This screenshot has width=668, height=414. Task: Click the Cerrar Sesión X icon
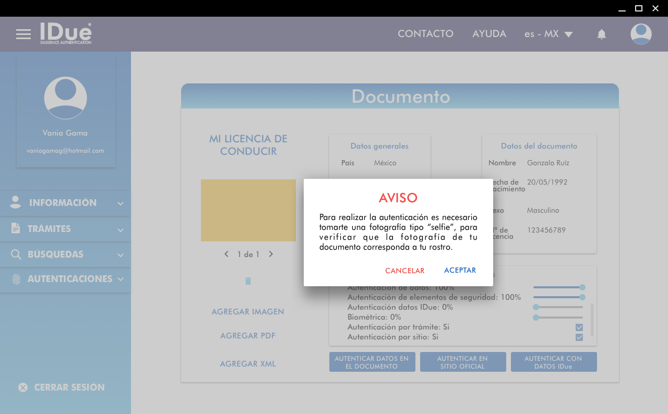(23, 387)
